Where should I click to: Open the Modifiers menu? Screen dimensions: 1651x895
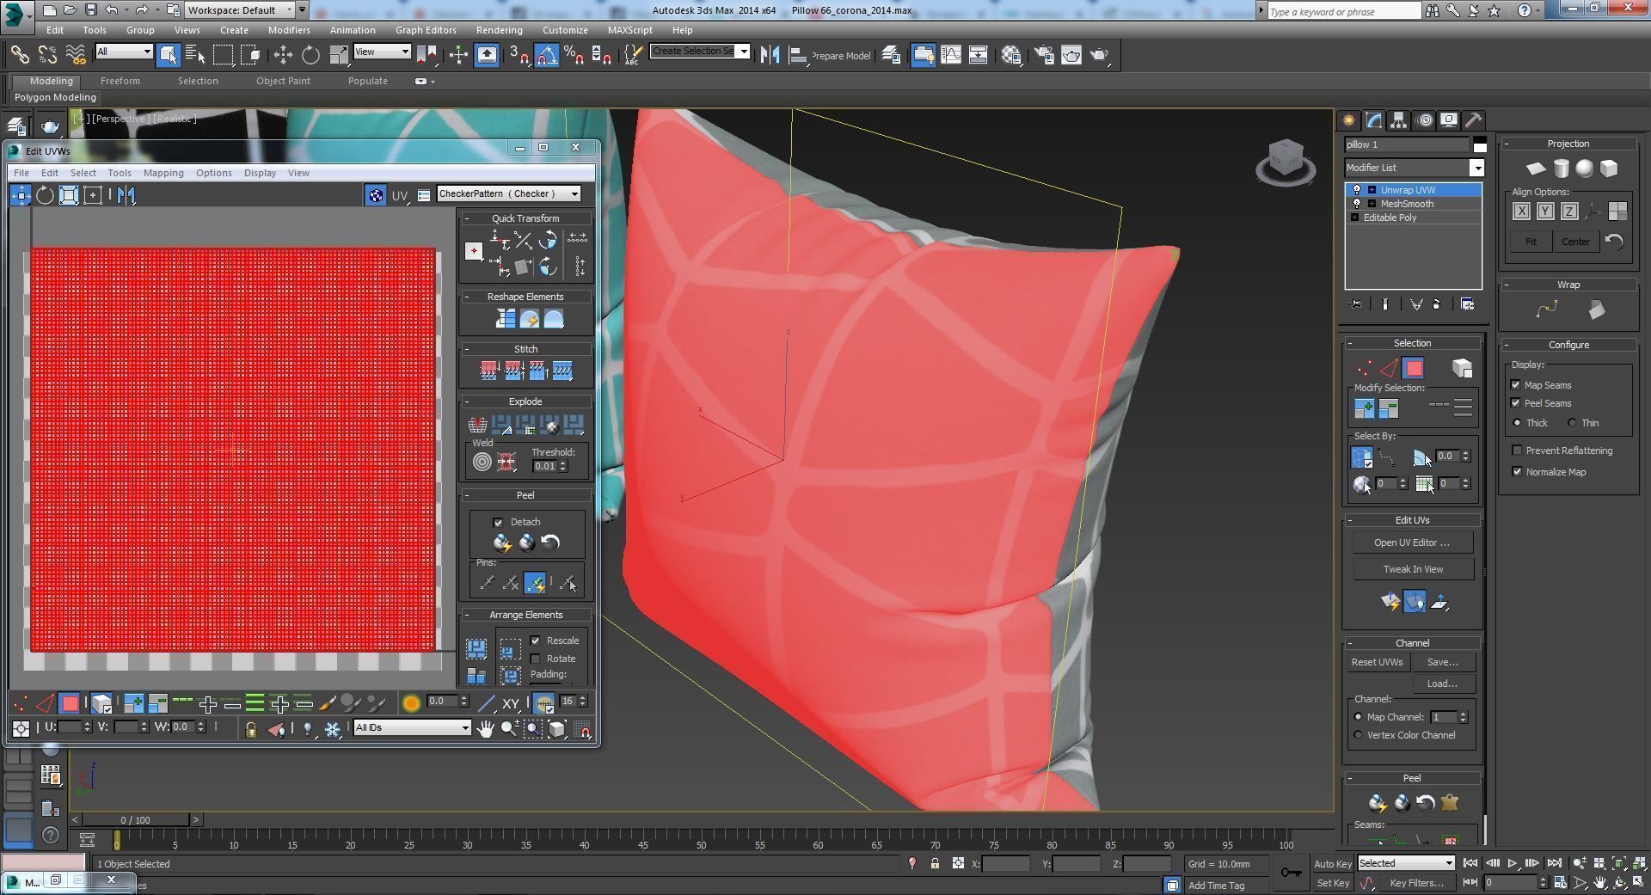289,30
